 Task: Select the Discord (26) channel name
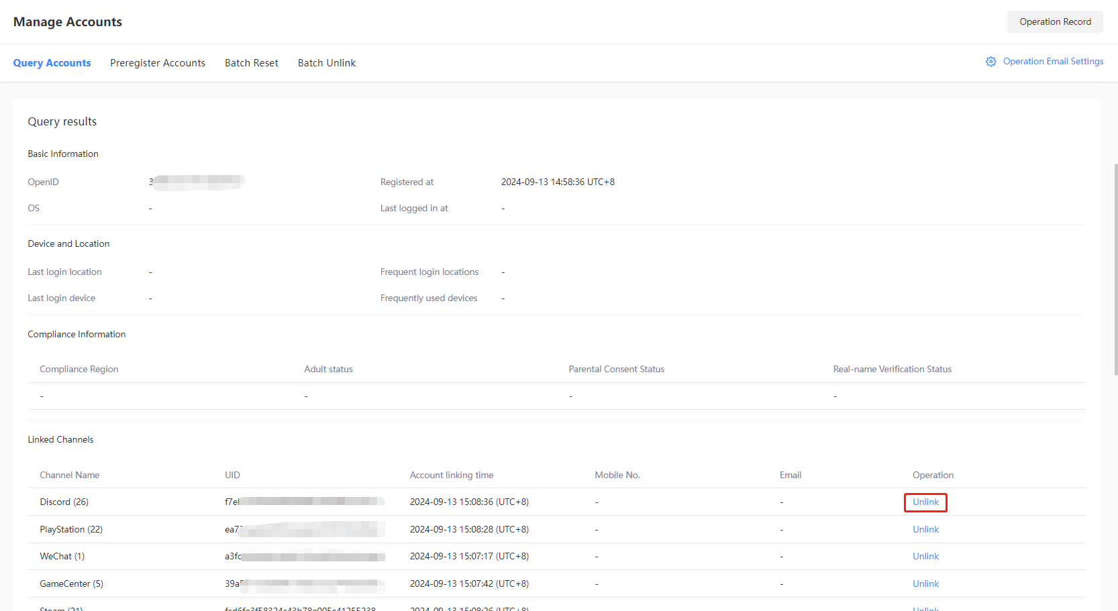[64, 502]
